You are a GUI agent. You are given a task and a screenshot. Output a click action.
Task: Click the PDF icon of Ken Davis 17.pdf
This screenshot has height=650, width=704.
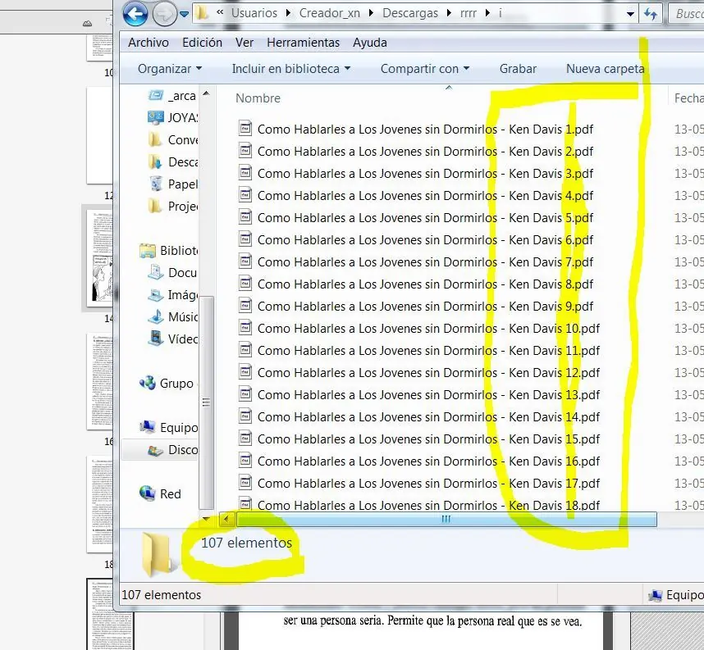pos(245,483)
